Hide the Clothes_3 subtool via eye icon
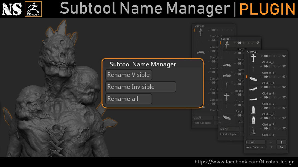Screen dimensions: 298x167 click(x=284, y=77)
